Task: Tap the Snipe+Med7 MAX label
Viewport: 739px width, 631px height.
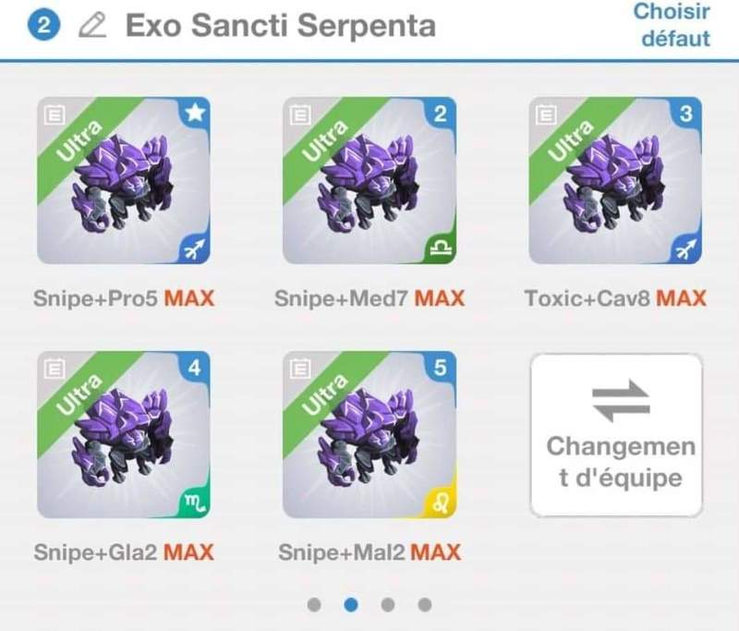Action: (x=369, y=298)
